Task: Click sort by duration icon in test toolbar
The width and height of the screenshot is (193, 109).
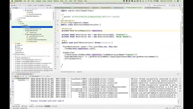Action: click(x=23, y=76)
